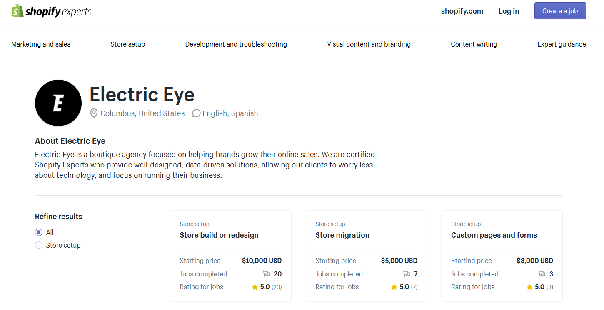Image resolution: width=604 pixels, height=310 pixels.
Task: Select the All refine results radio
Action: tap(39, 232)
